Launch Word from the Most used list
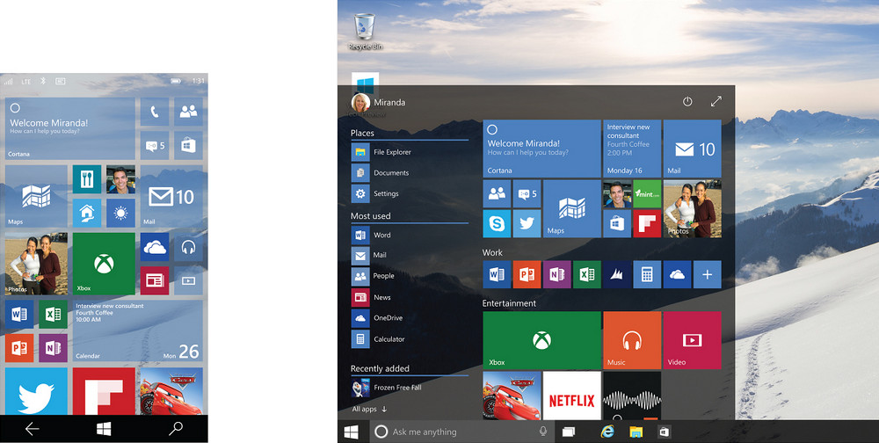Viewport: 879px width, 443px height. click(410, 235)
